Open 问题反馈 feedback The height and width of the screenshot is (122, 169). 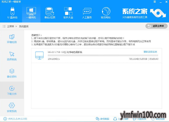click(x=139, y=119)
